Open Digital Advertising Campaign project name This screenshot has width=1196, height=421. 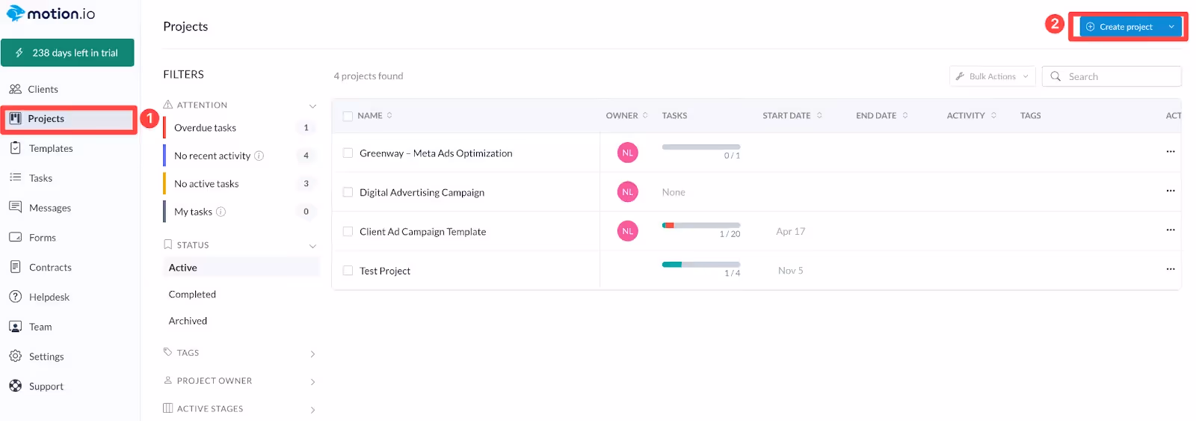tap(422, 192)
